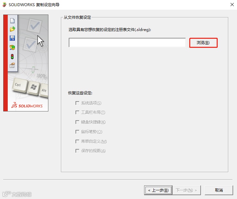
Task: Enable the 菜单自定义(M) checkbox
Action: [x=77, y=141]
